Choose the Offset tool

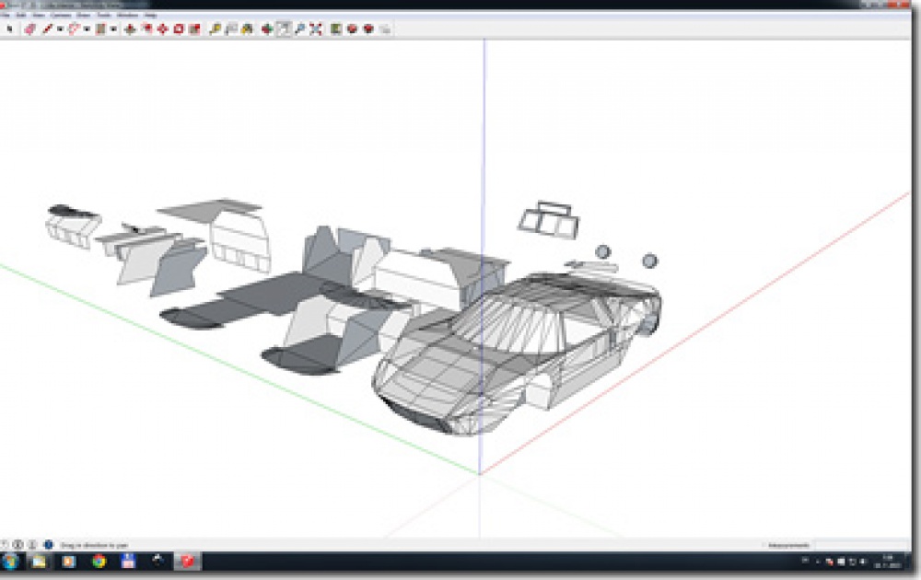pyautogui.click(x=146, y=29)
